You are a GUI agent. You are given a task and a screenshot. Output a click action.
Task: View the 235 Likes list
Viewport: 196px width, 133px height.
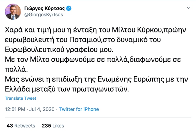[53, 125]
